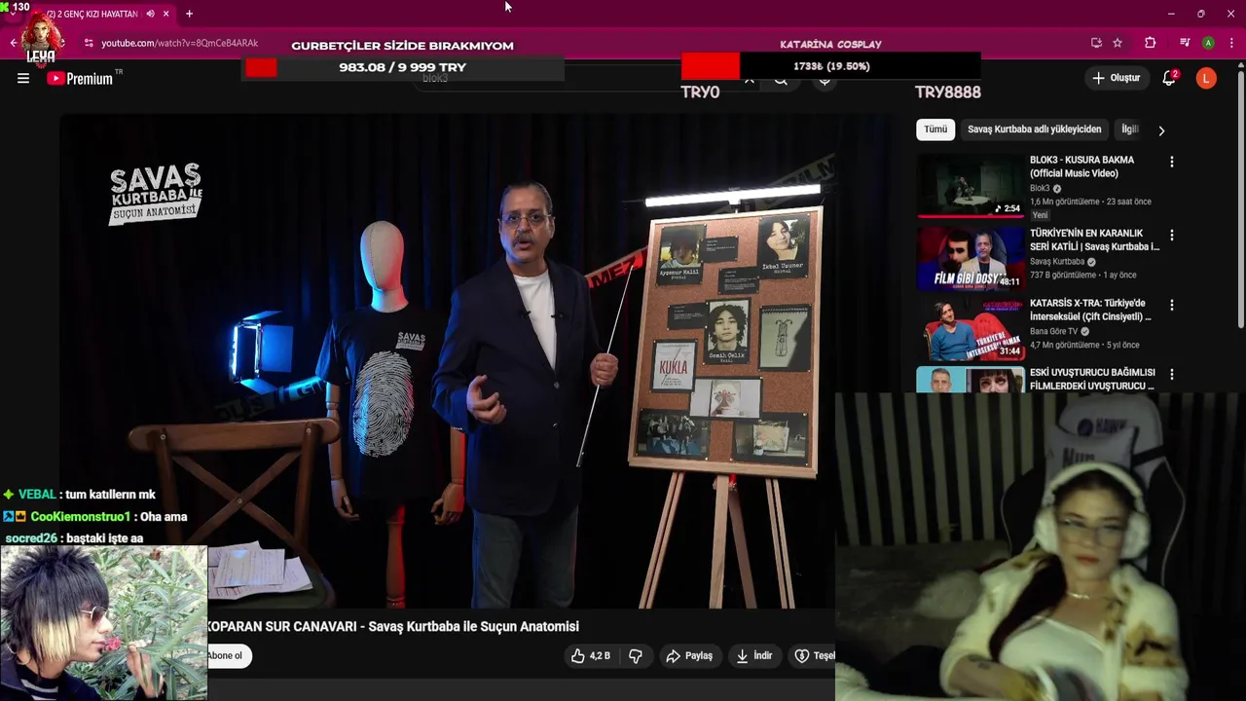Open the YouTube hamburger guide menu

tap(23, 79)
